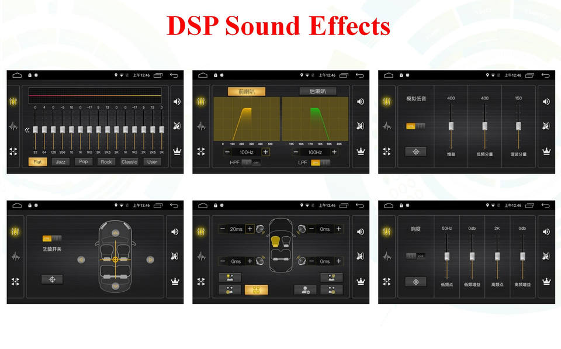Click the 128 Hz equalizer band slider handle
Screen dimensions: 561x349
click(53, 130)
